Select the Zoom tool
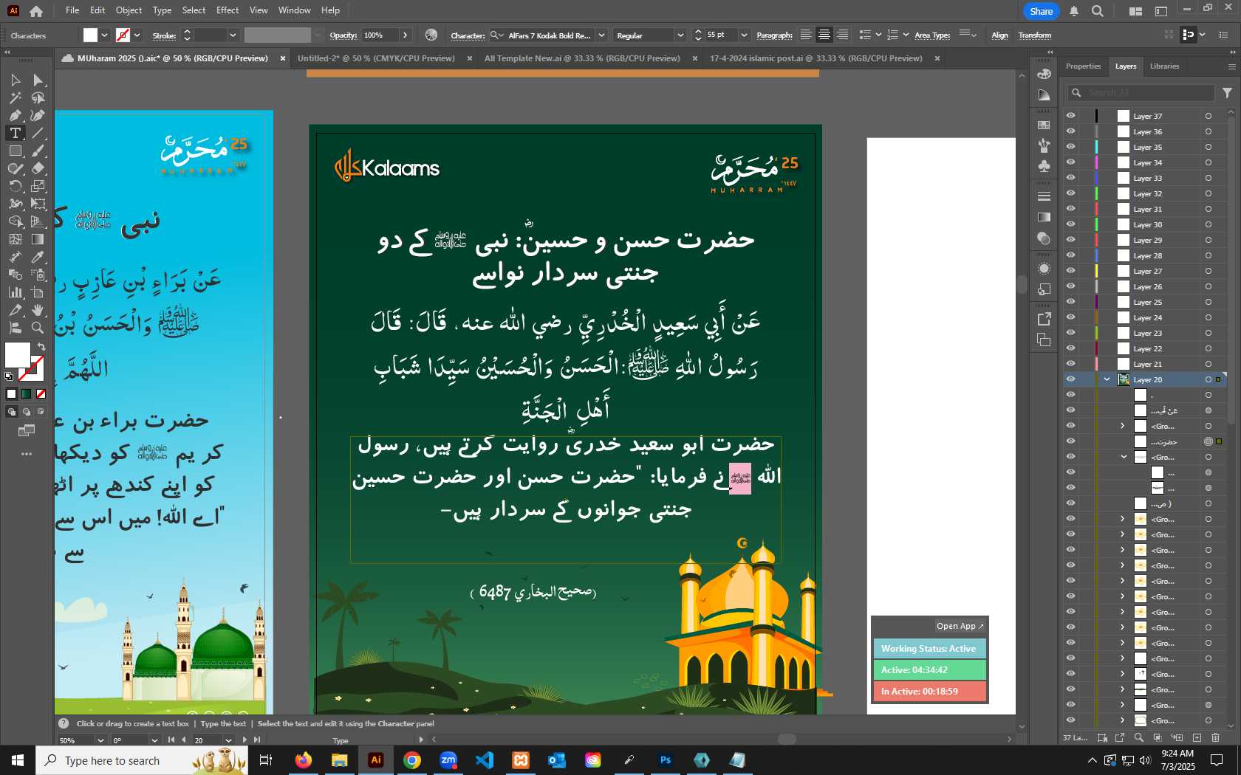Screen dimensions: 1241x775 (x=38, y=328)
